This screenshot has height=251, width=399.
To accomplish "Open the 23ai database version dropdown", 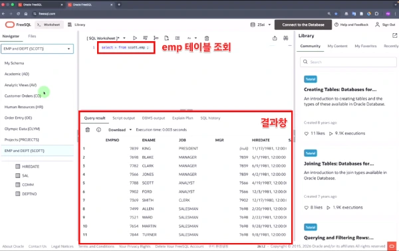I will pyautogui.click(x=261, y=25).
